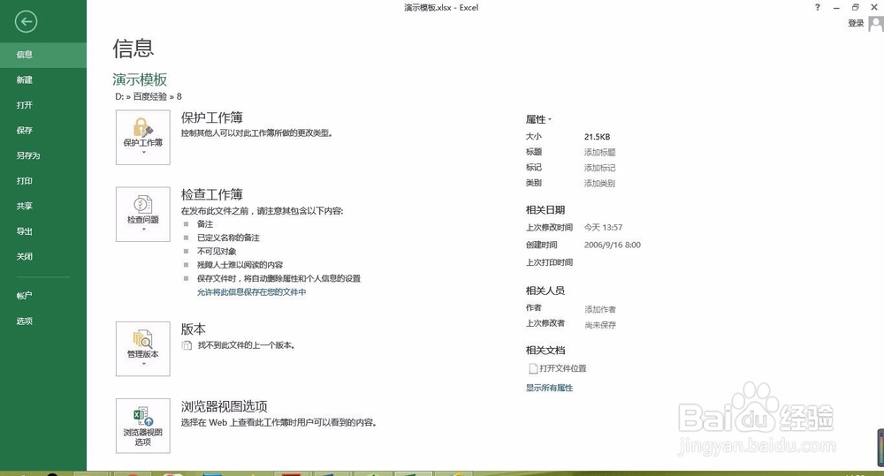884x476 pixels.
Task: Open 选项 in the sidebar
Action: click(x=43, y=321)
